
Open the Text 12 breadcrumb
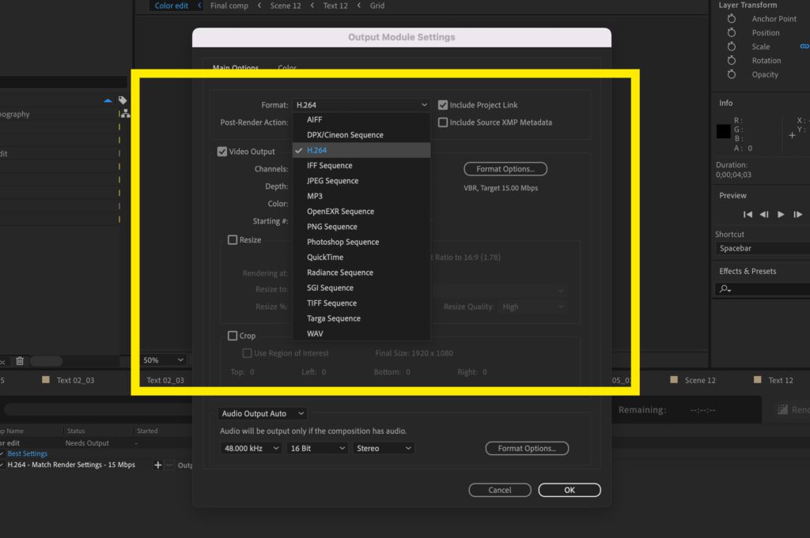(x=335, y=6)
